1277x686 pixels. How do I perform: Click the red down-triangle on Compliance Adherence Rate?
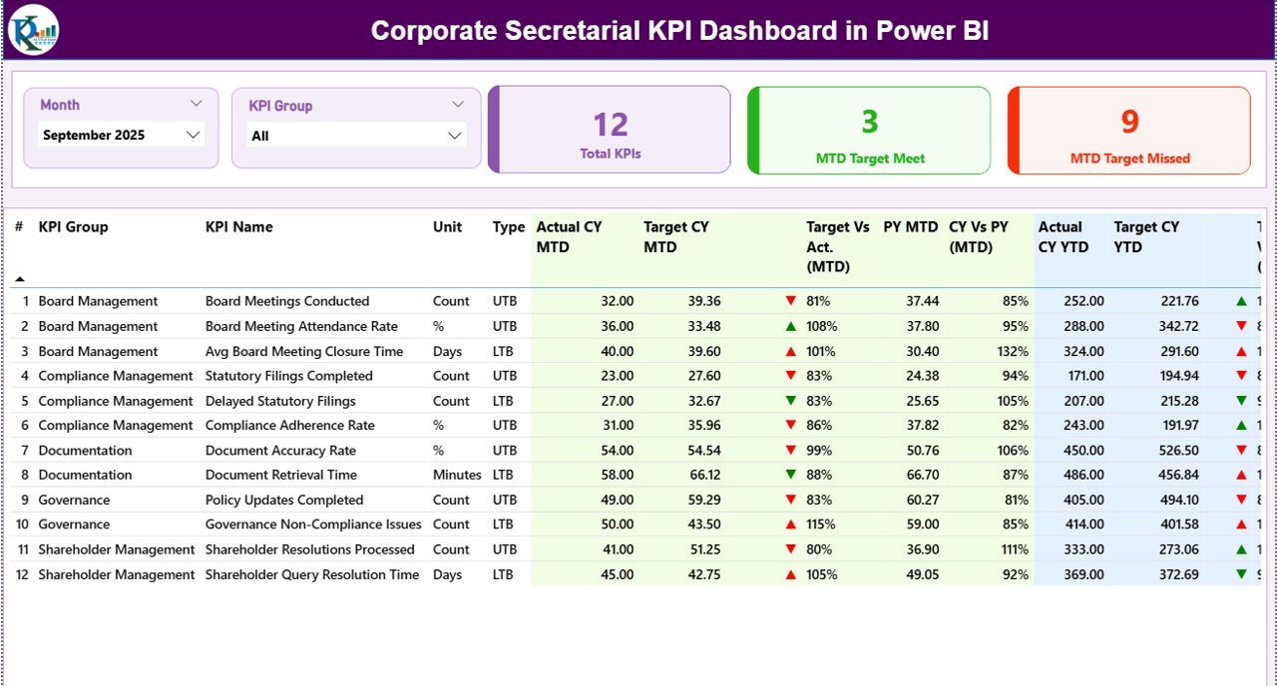[x=790, y=425]
